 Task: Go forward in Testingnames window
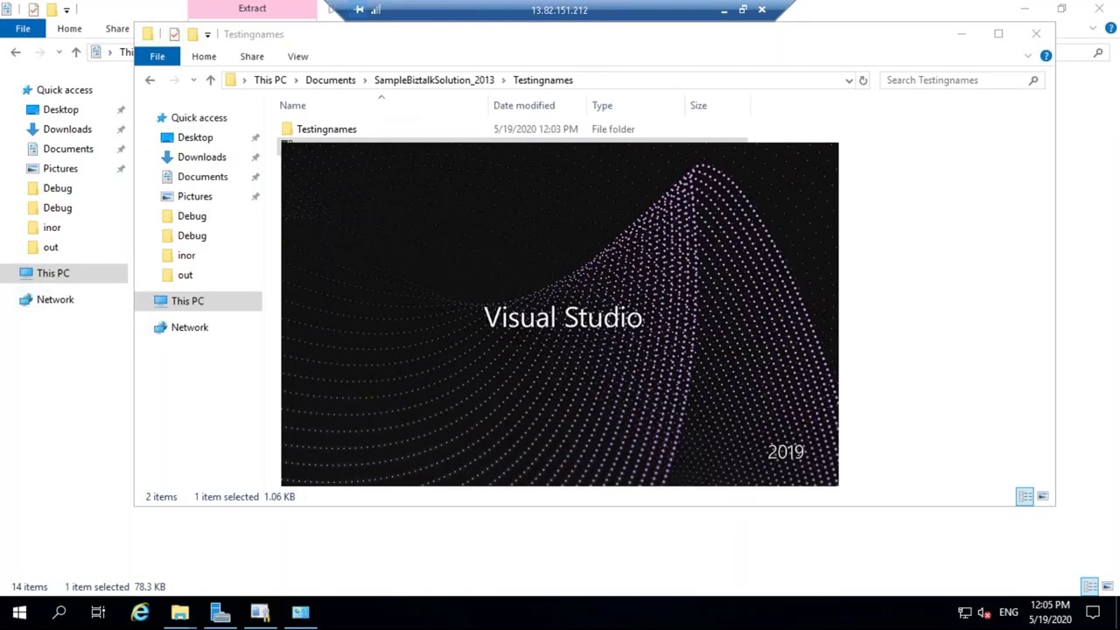click(174, 80)
